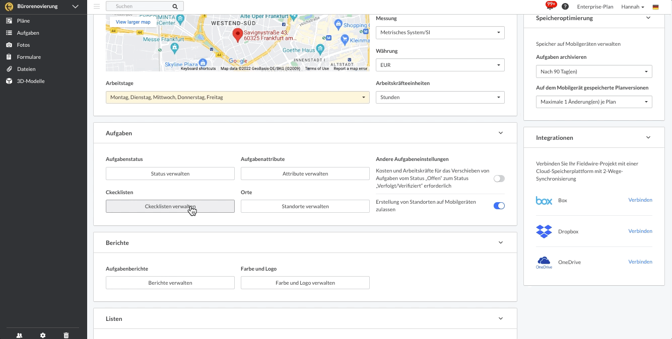Click Attribute verwalten button
The width and height of the screenshot is (672, 339).
pos(305,174)
